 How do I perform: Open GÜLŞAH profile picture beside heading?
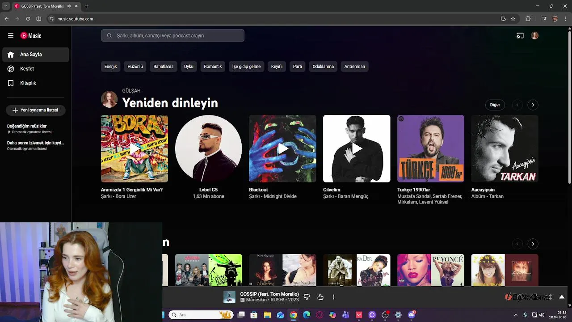(109, 99)
